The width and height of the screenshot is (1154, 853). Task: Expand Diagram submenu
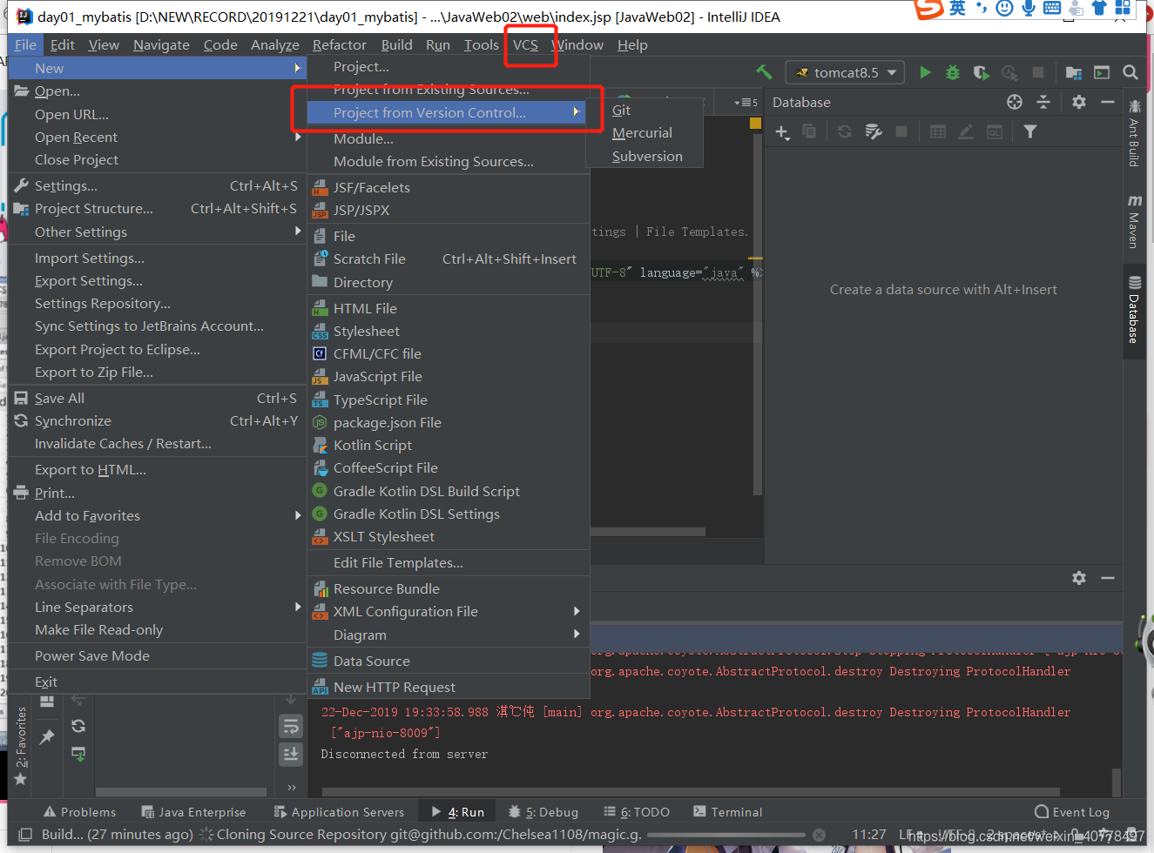coord(577,635)
